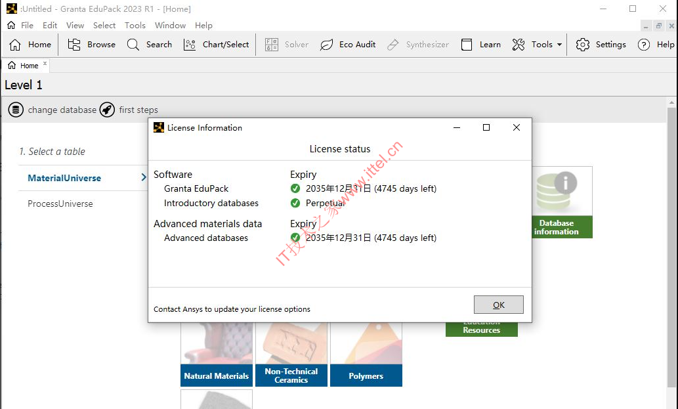678x409 pixels.
Task: Click the 'Advanced databases' entry
Action: (206, 238)
